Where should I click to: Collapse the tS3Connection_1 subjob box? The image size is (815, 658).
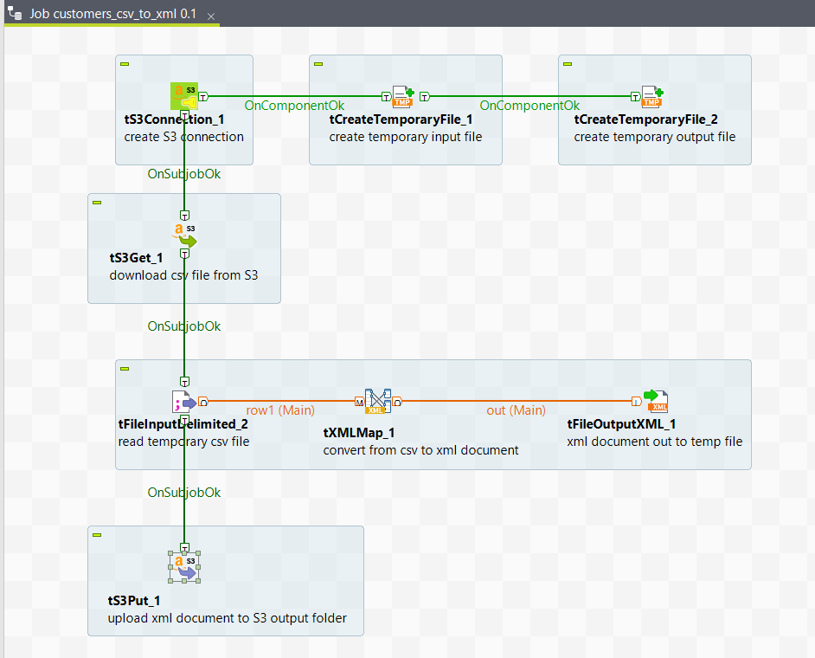125,64
